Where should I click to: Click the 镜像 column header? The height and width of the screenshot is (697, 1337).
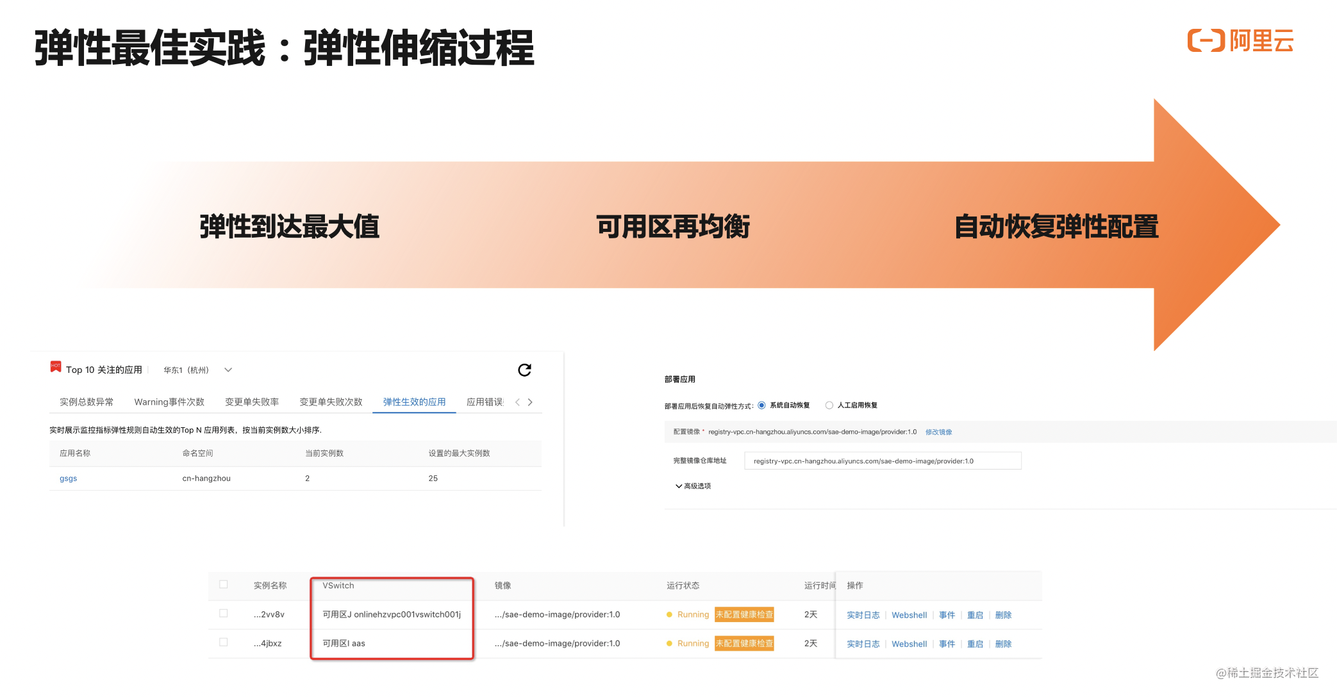(502, 586)
